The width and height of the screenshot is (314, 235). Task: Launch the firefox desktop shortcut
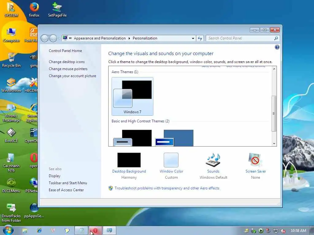34,9
